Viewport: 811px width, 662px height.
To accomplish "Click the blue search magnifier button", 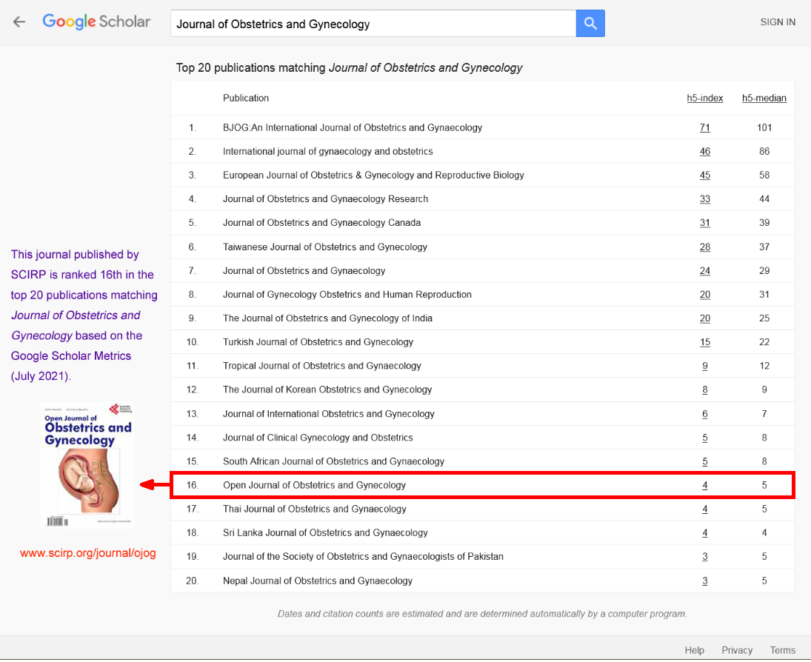I will 590,24.
